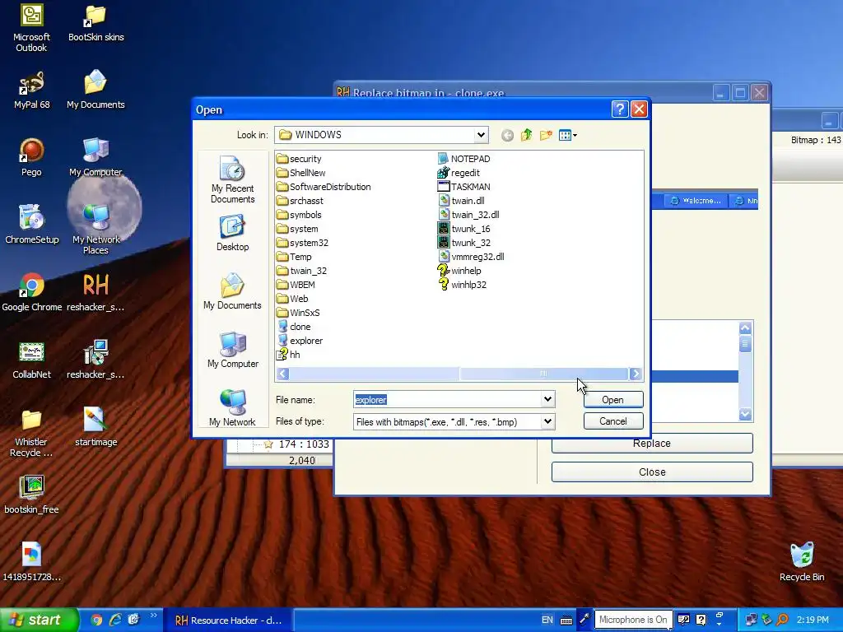Image resolution: width=843 pixels, height=632 pixels.
Task: Click the File name input field
Action: 447,399
